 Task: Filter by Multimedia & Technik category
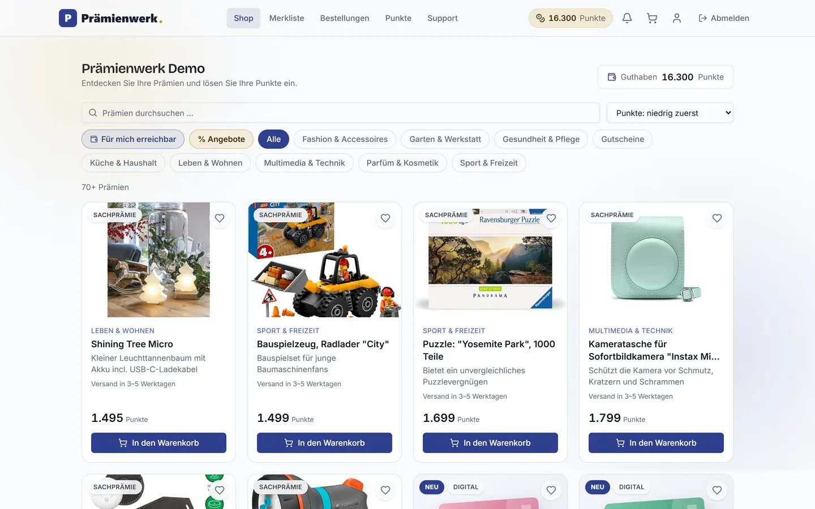click(x=304, y=163)
